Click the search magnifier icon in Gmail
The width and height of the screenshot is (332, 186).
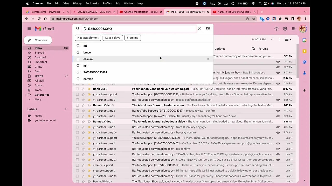(78, 29)
